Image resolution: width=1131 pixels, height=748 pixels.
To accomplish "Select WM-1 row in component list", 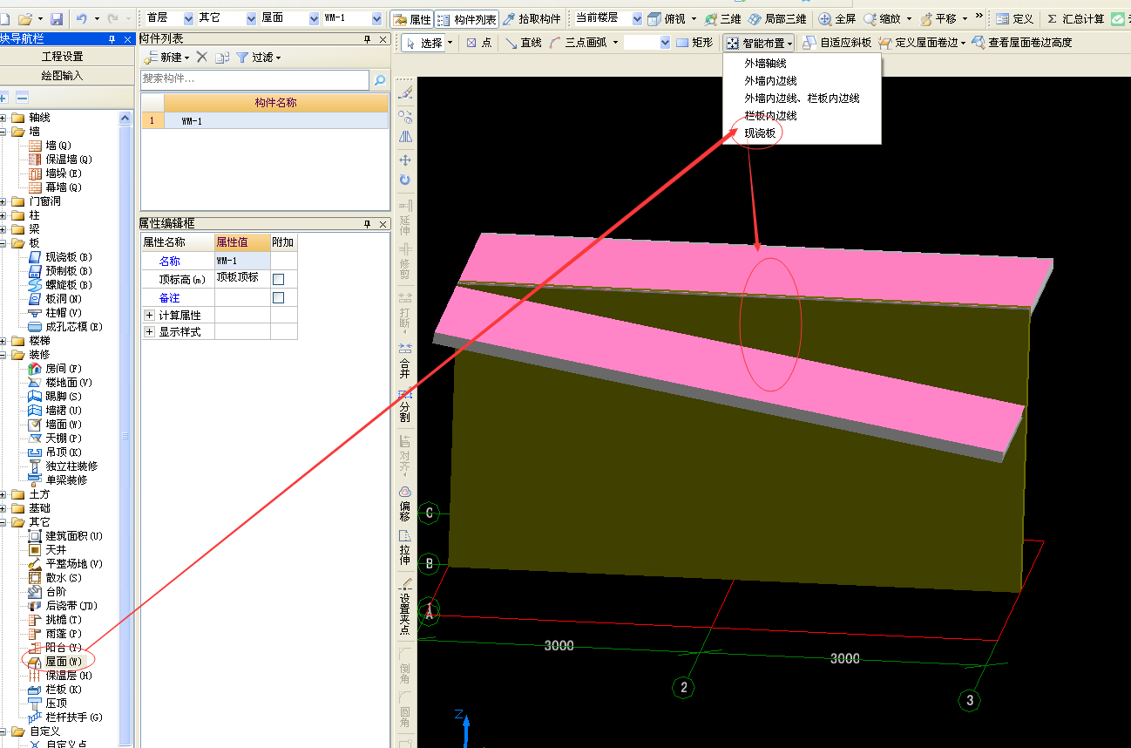I will click(265, 121).
